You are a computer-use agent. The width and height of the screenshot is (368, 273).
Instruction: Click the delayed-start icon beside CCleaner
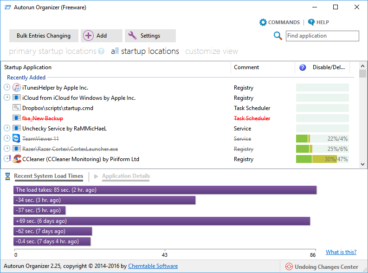[7, 159]
